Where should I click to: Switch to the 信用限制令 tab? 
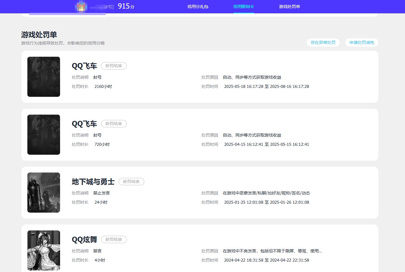244,7
